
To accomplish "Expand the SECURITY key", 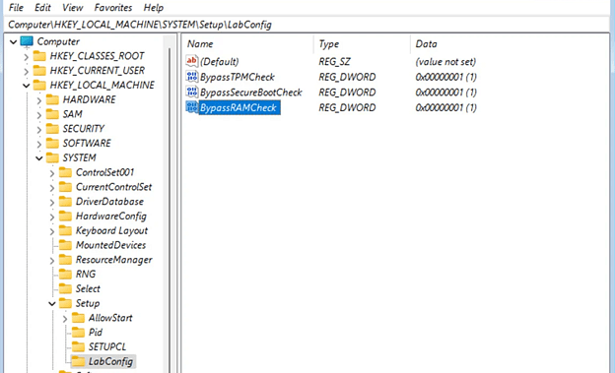I will click(38, 129).
